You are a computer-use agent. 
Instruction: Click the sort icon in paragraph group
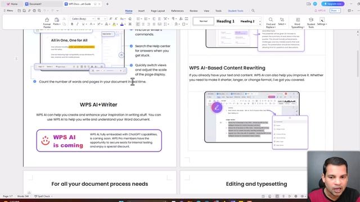[181, 19]
